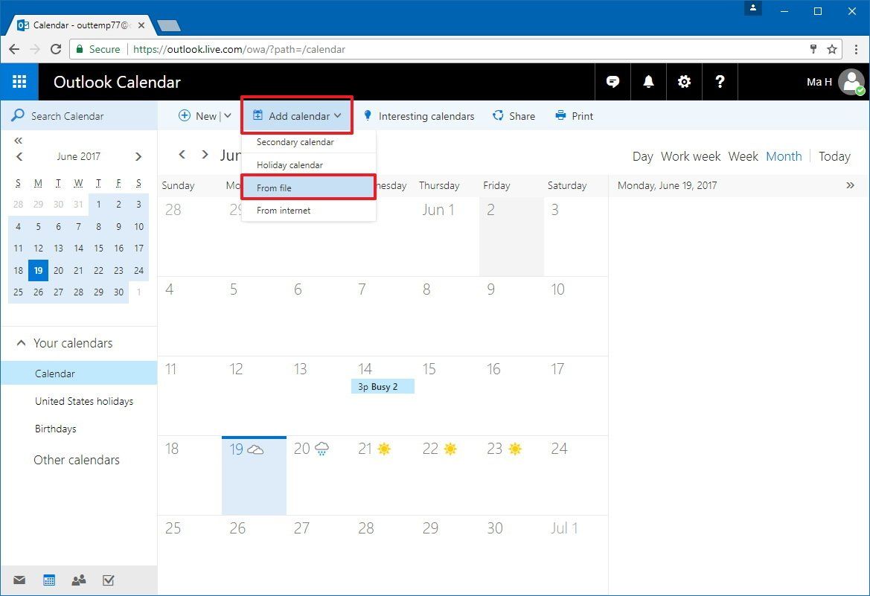Click the saved password key icon
870x596 pixels.
click(x=813, y=49)
